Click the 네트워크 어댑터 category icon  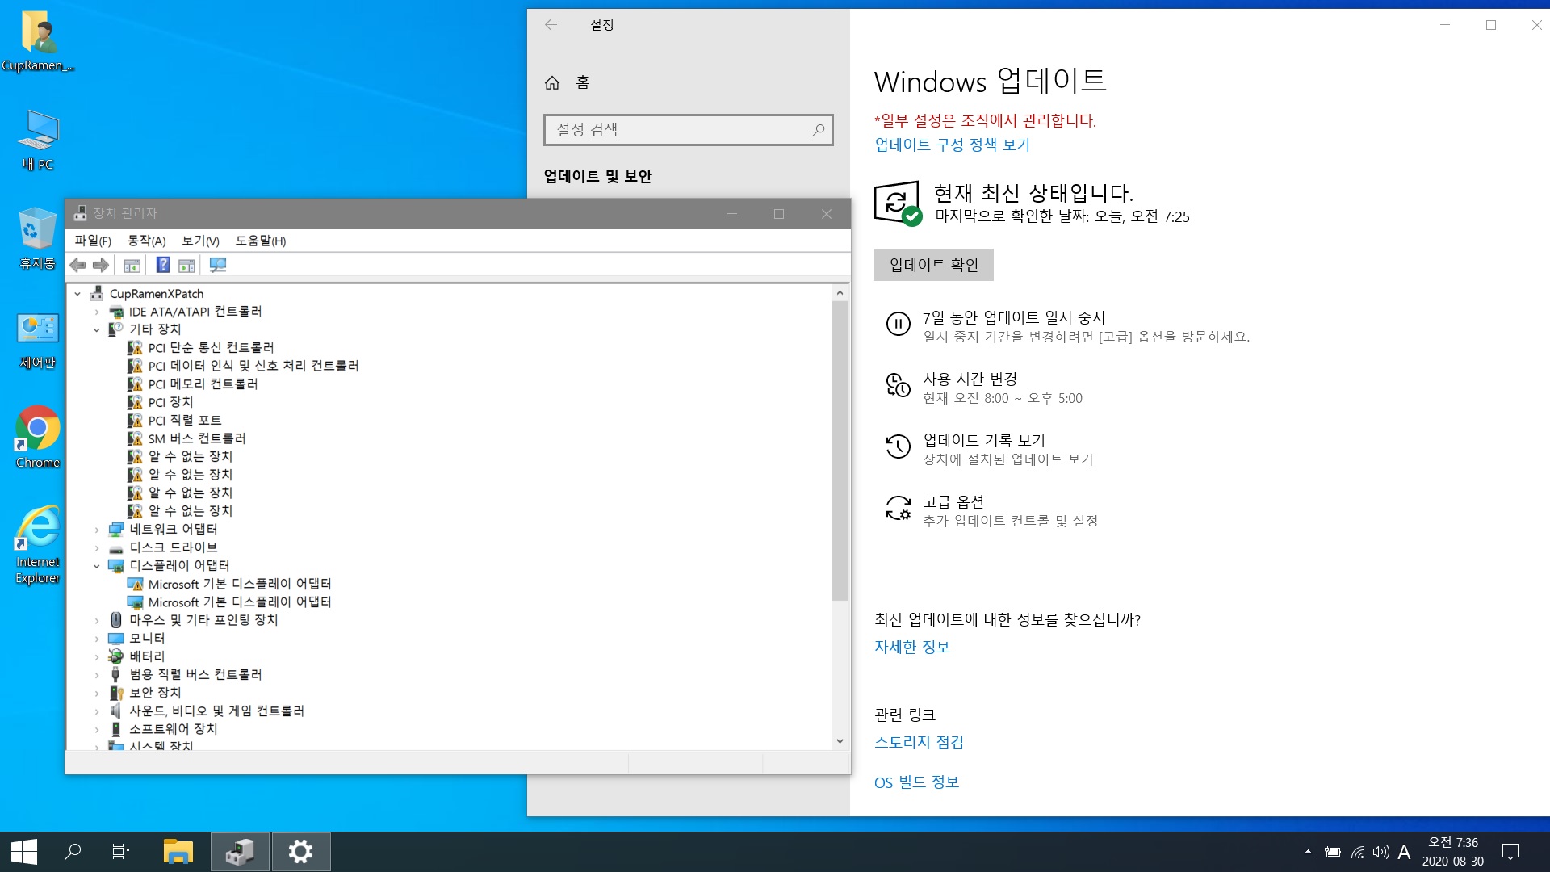tap(116, 530)
